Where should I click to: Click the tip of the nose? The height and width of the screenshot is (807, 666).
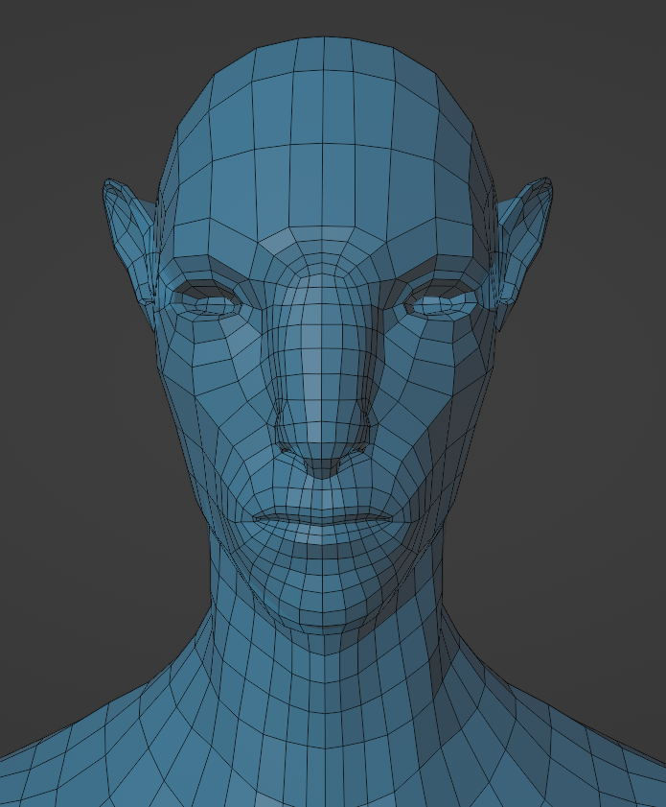[324, 449]
